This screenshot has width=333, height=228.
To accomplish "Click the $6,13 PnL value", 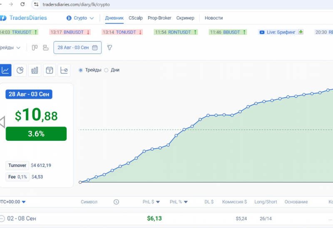I will pyautogui.click(x=154, y=218).
